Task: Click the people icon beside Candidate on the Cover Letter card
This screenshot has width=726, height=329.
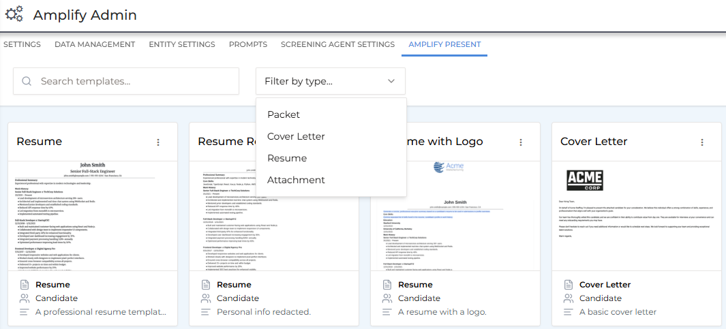Action: tap(569, 298)
